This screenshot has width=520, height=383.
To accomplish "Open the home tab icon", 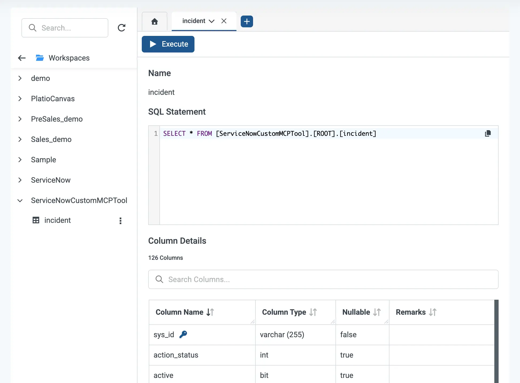I will click(x=154, y=21).
